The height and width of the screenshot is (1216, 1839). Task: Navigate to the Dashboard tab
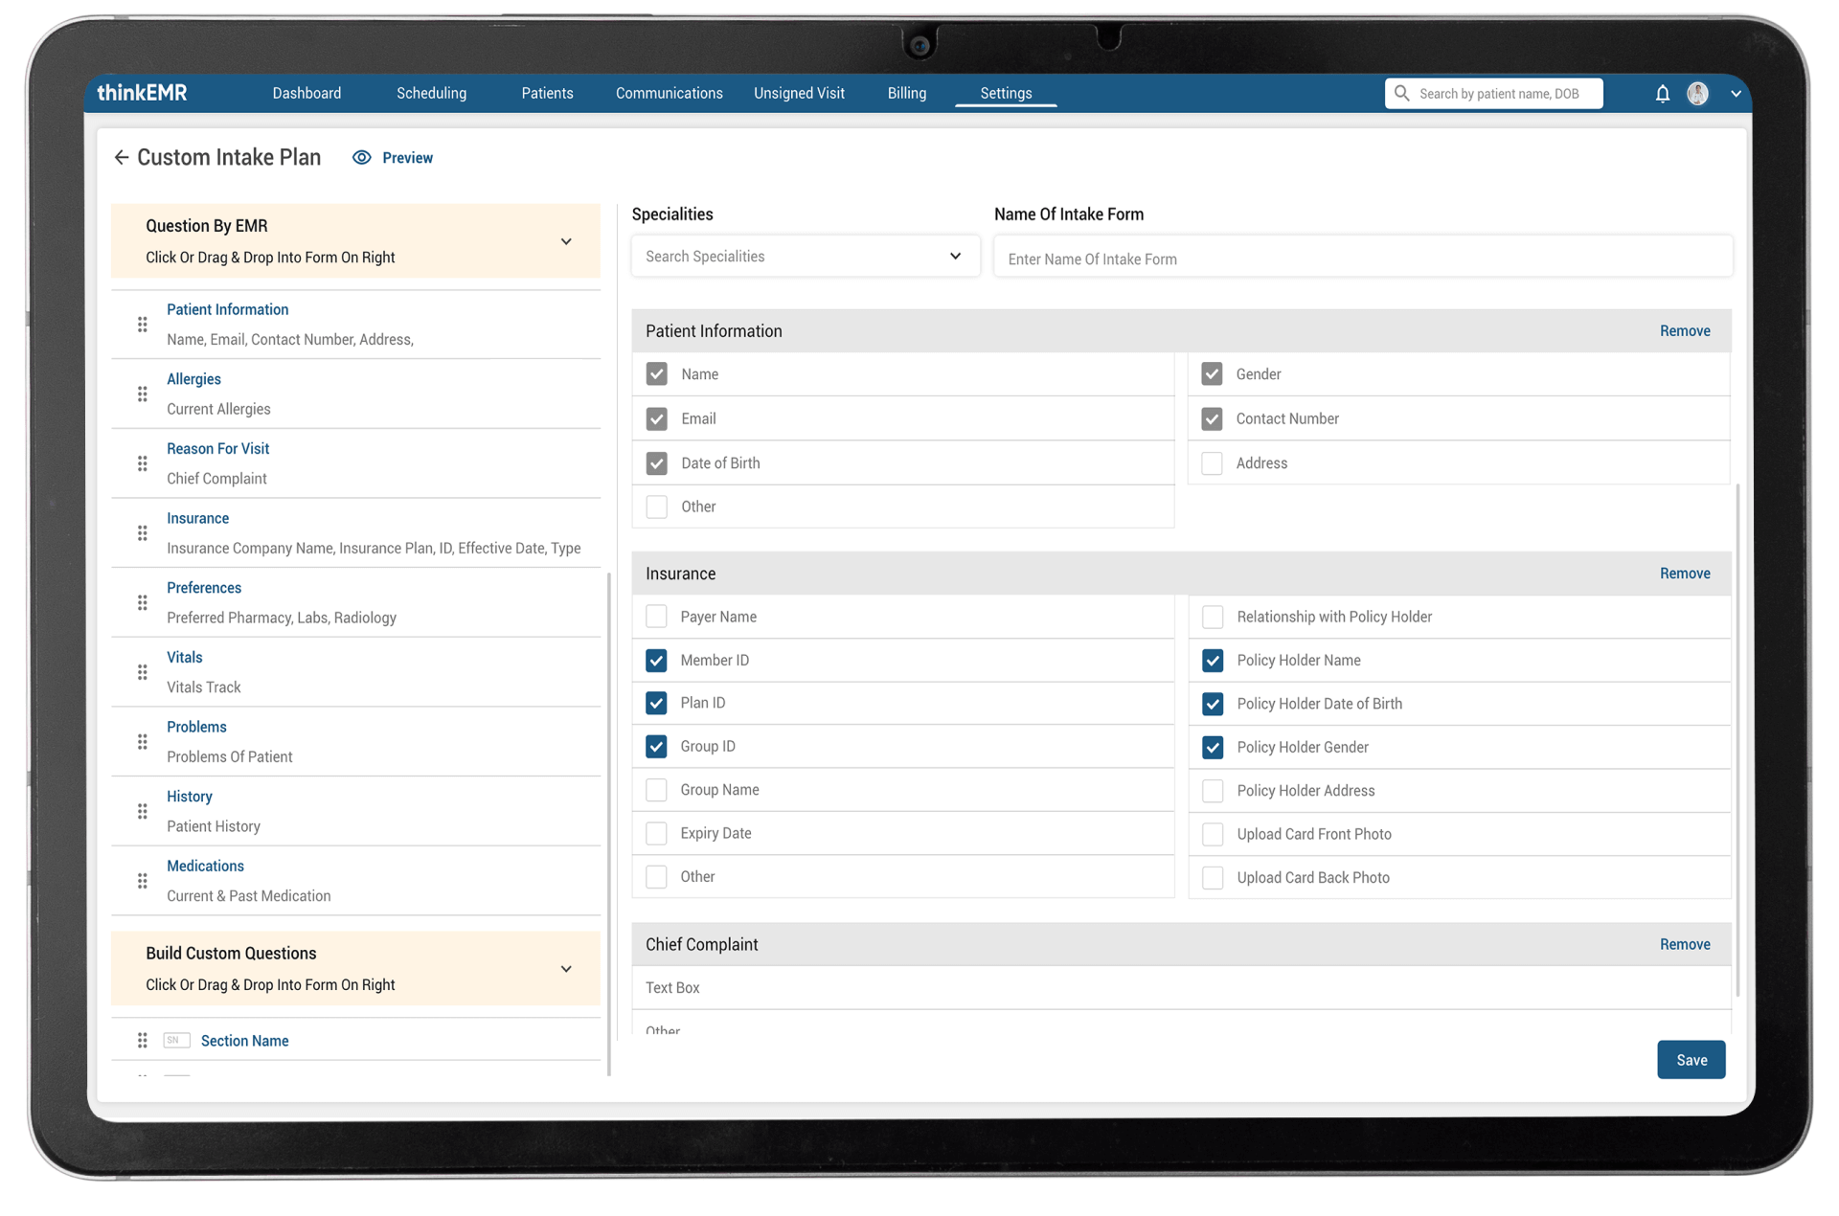click(306, 93)
